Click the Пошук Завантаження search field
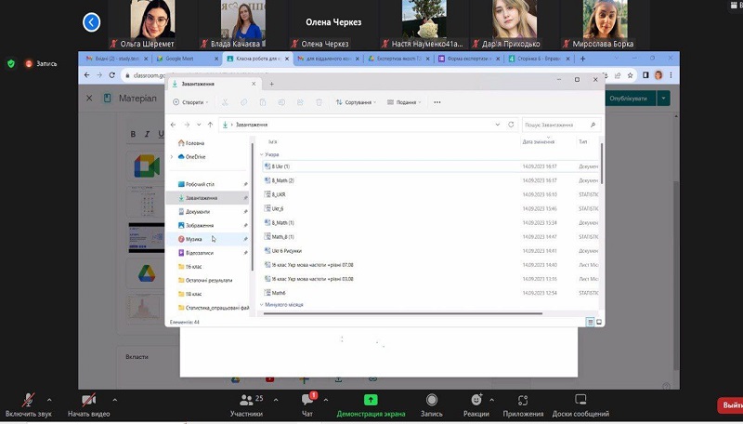Image resolution: width=743 pixels, height=424 pixels. (x=561, y=125)
